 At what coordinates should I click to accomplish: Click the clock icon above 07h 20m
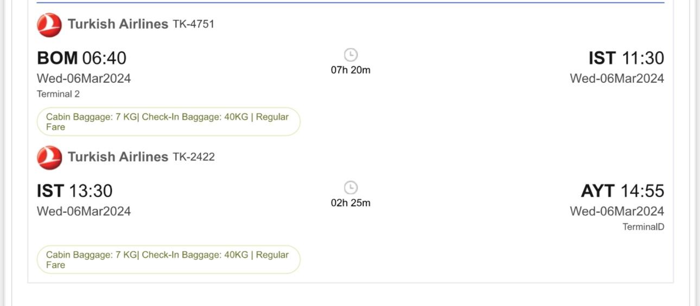[x=351, y=55]
